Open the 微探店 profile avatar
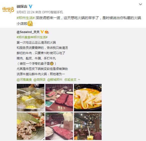Screen dimensions: 146x141 (x=8, y=10)
